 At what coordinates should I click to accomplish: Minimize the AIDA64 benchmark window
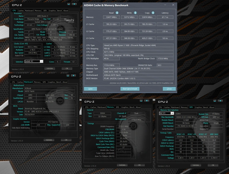[165, 5]
